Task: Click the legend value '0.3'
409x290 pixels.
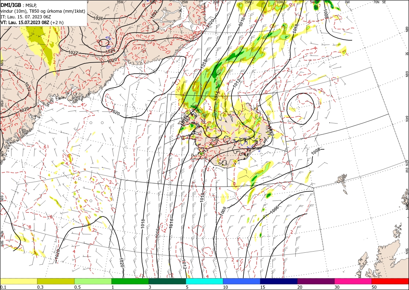Action: tap(40, 287)
